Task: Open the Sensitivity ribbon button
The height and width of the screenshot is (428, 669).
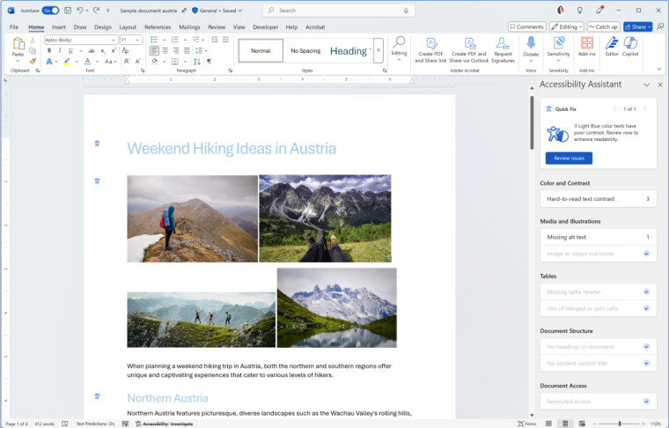Action: [x=558, y=48]
